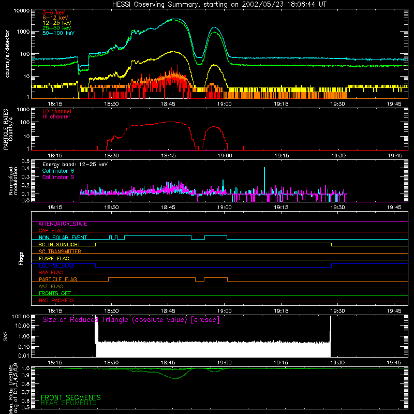Select the NON_SOLAR_EVENT flag label
Image resolution: width=414 pixels, height=414 pixels.
63,238
